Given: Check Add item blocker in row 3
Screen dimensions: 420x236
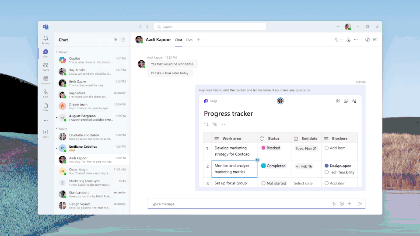Looking at the screenshot, I should click(x=326, y=183).
